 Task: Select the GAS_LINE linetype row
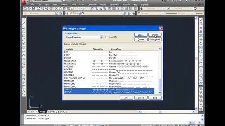click(x=109, y=66)
